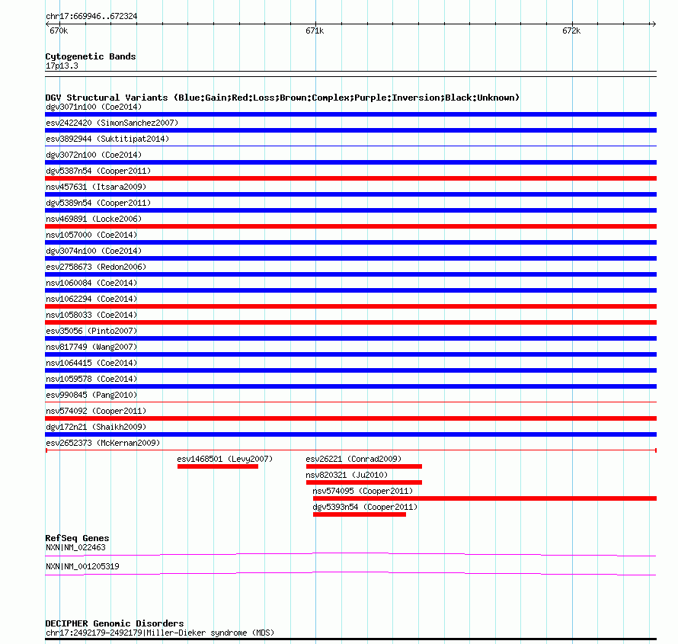Select the dgv3074n100 (Coe2014) label
Viewport: 678px width, 644px height.
(x=94, y=251)
